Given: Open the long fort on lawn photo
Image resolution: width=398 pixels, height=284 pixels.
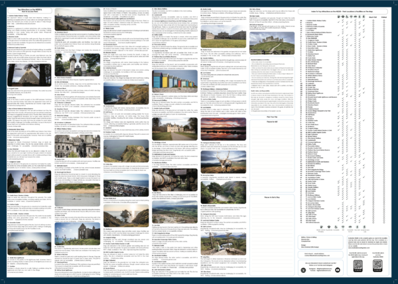Looking at the screenshot, I should [224, 36].
